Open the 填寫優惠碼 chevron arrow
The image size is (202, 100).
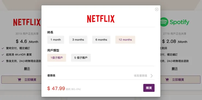(x=151, y=76)
